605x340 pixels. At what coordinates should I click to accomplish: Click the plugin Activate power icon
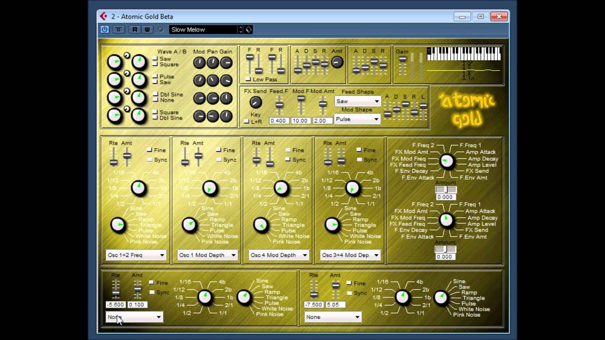click(104, 29)
